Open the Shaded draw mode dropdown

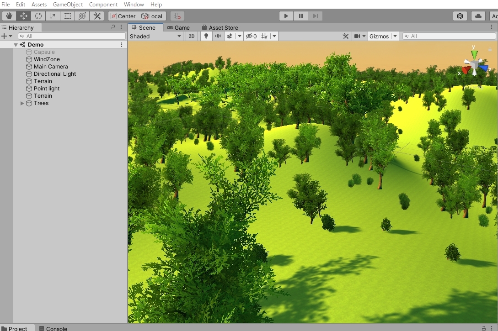click(x=155, y=36)
